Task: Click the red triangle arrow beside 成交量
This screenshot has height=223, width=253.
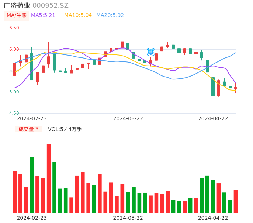Action: click(x=37, y=129)
